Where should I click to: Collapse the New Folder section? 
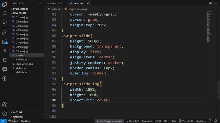[x=20, y=13]
